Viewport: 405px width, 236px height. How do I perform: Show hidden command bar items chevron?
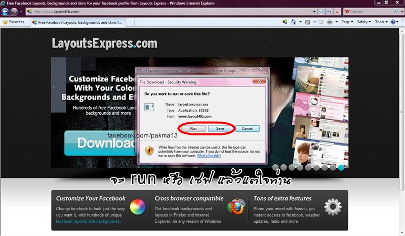point(402,20)
